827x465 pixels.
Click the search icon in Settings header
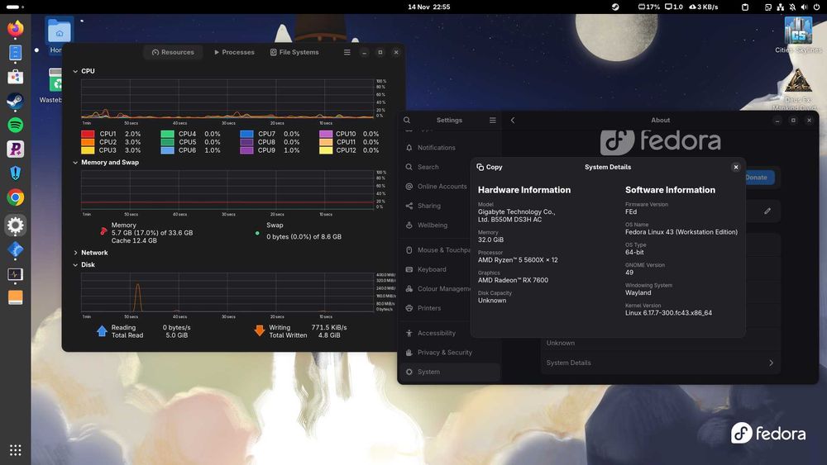(x=407, y=120)
